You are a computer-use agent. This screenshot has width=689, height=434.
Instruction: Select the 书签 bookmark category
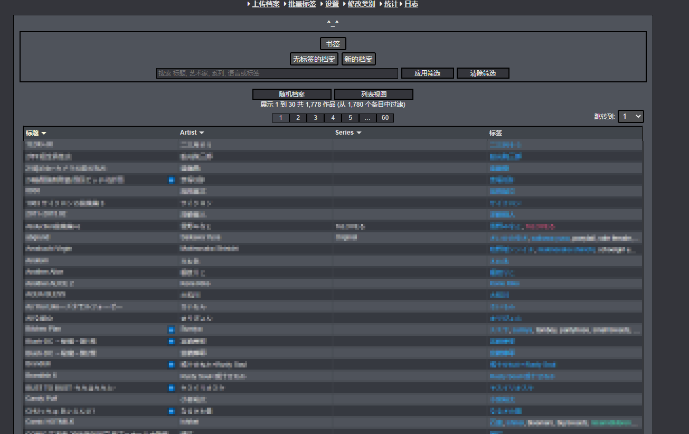click(x=333, y=44)
